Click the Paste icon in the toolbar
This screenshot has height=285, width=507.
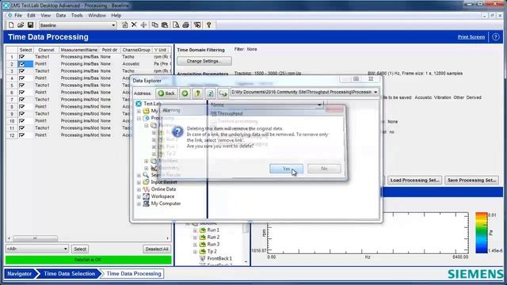pyautogui.click(x=165, y=25)
